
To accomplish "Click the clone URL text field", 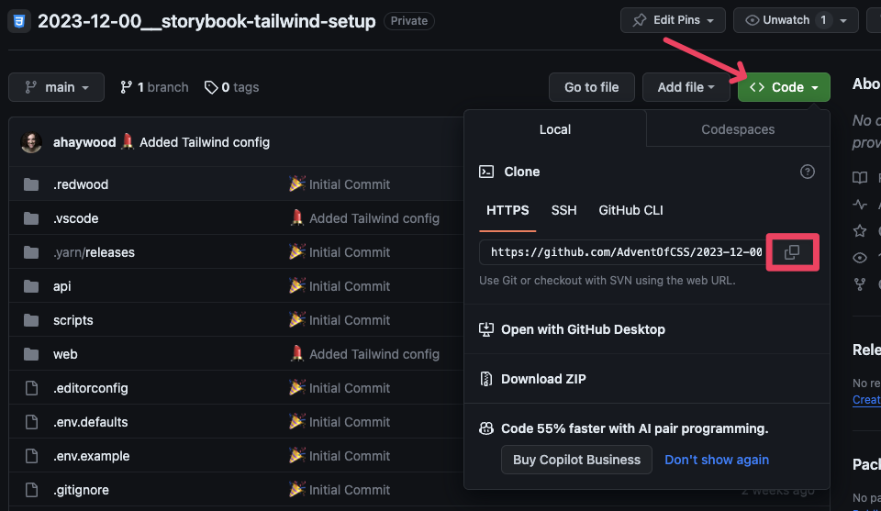I will tap(622, 252).
